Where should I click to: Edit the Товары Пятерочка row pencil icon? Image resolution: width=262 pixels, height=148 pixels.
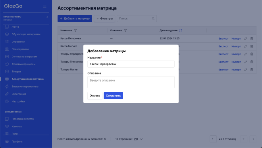pos(245,62)
